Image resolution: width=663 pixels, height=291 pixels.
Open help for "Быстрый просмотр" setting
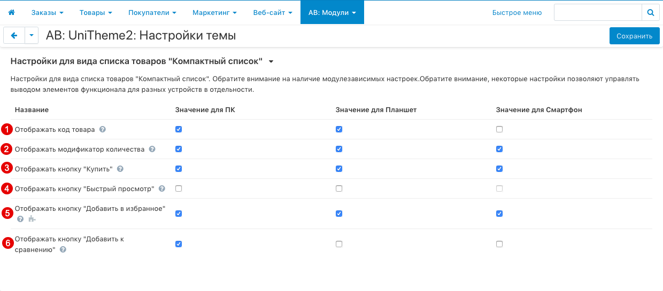(162, 188)
